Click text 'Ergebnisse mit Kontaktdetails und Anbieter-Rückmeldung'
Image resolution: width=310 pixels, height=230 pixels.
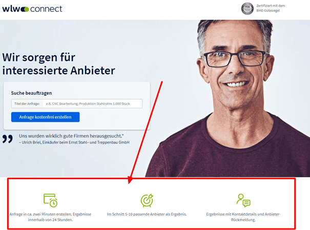[x=243, y=217]
